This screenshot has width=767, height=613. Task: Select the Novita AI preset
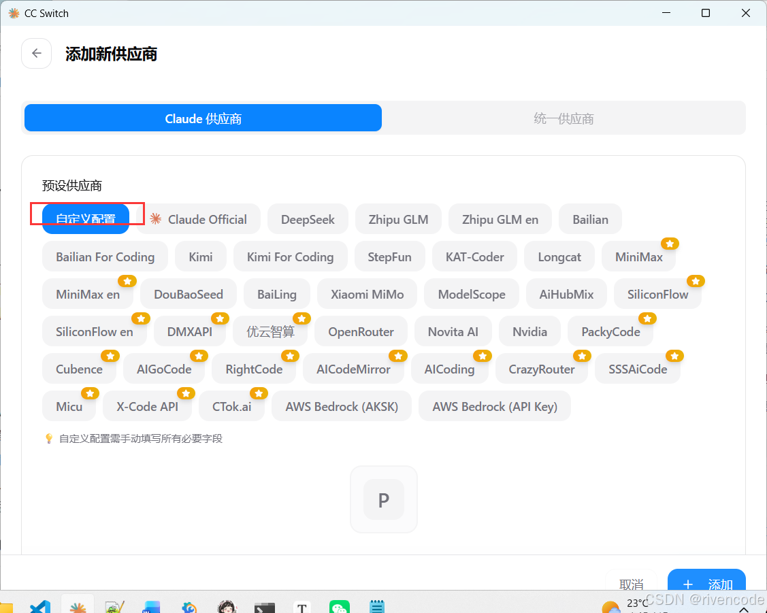pyautogui.click(x=453, y=331)
